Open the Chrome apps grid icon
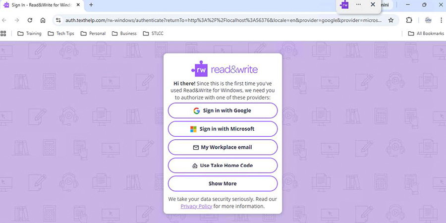The width and height of the screenshot is (446, 223). [x=4, y=34]
